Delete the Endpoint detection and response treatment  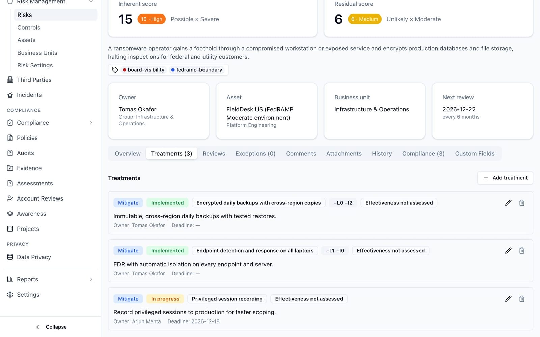click(522, 250)
